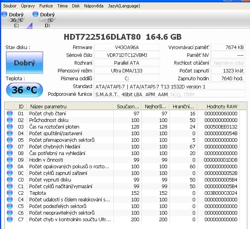Select 'Počet spuštění/zastavení' parameter
The height and width of the screenshot is (229, 250).
pyautogui.click(x=56, y=133)
